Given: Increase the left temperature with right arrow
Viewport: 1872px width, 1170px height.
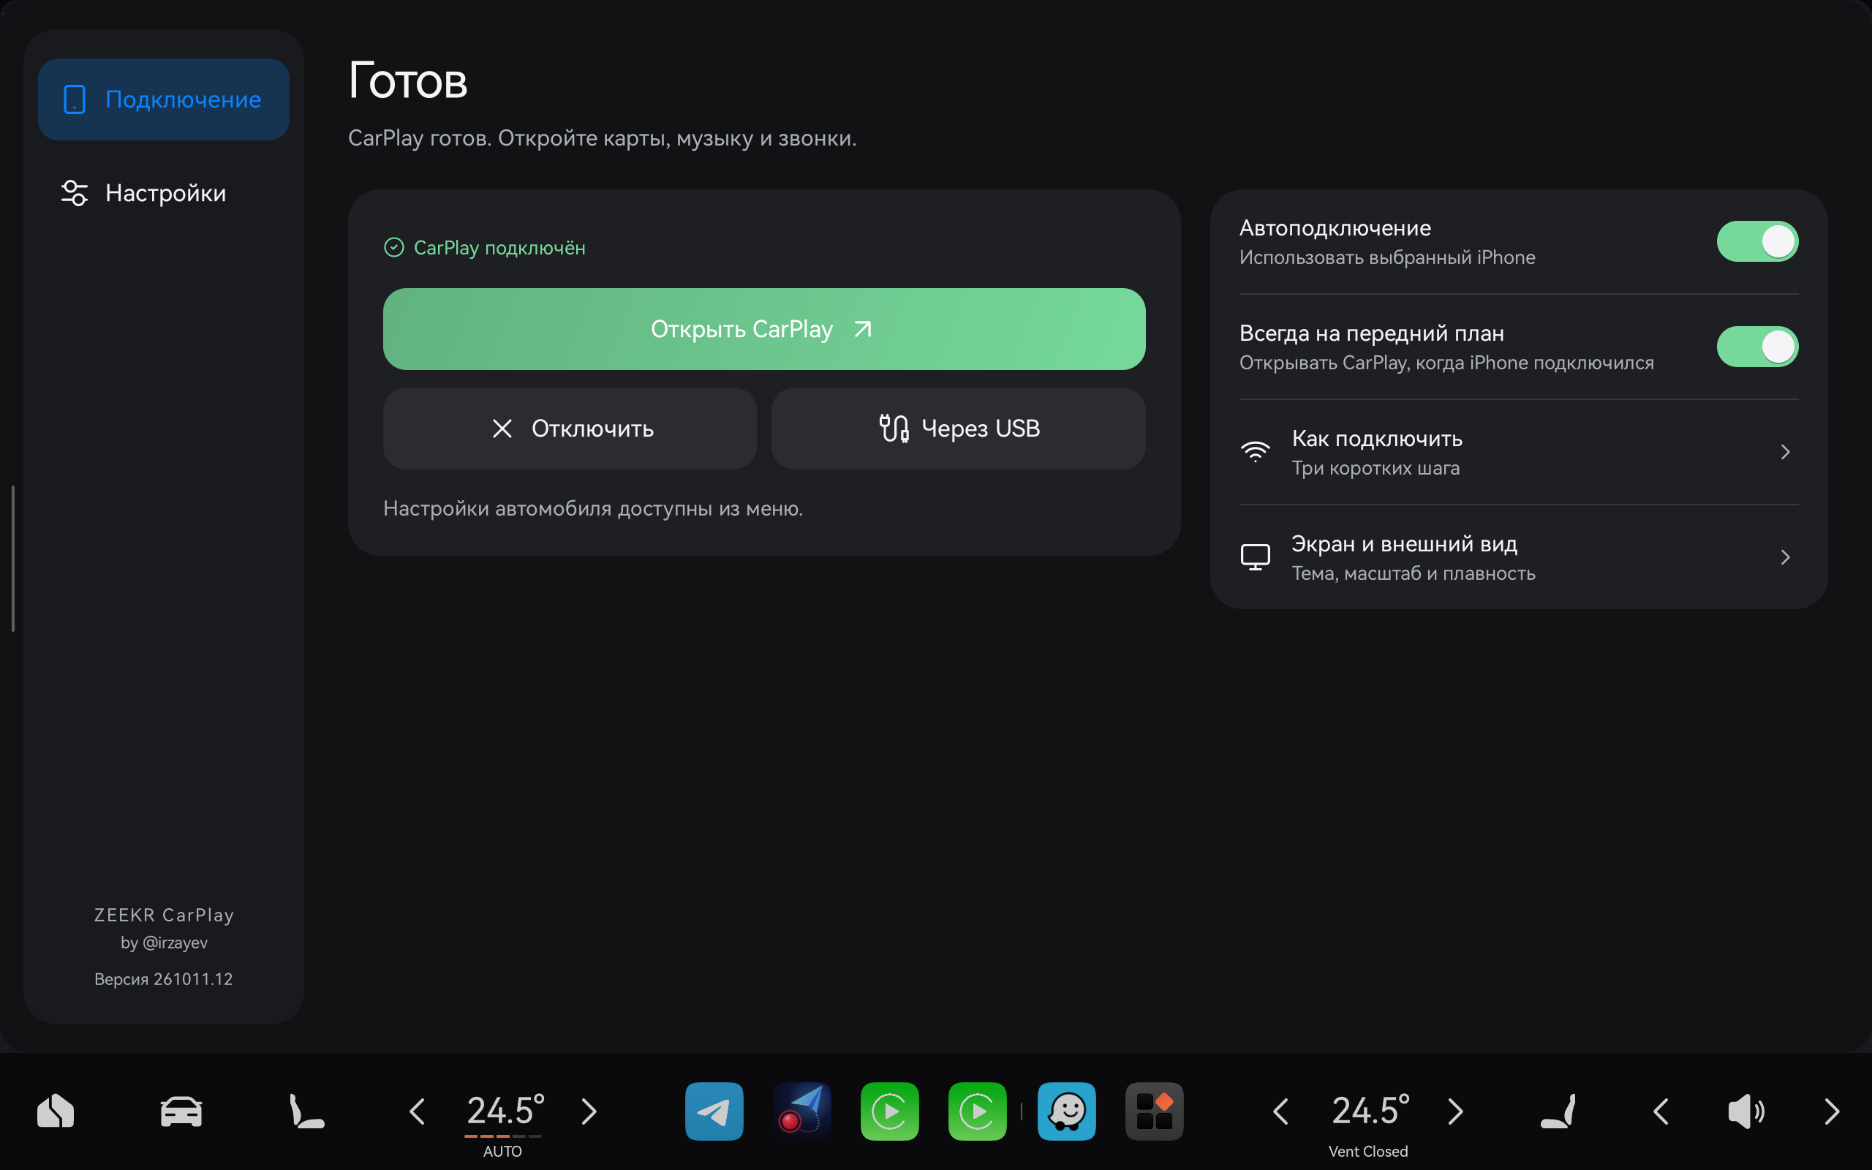Looking at the screenshot, I should click(x=589, y=1111).
